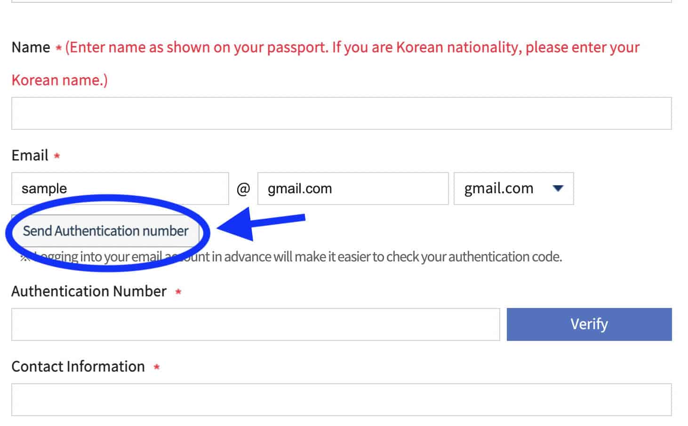Click the "Contact Information" label
The width and height of the screenshot is (688, 426).
click(x=78, y=367)
